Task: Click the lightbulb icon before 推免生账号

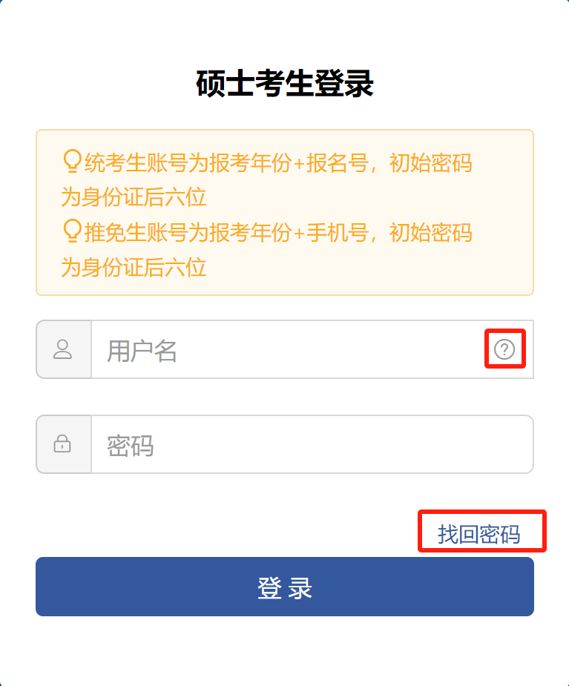Action: 72,231
